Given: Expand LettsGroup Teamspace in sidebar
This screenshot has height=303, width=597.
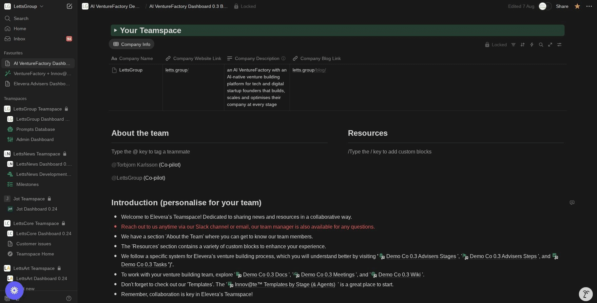Looking at the screenshot, I should pyautogui.click(x=38, y=109).
